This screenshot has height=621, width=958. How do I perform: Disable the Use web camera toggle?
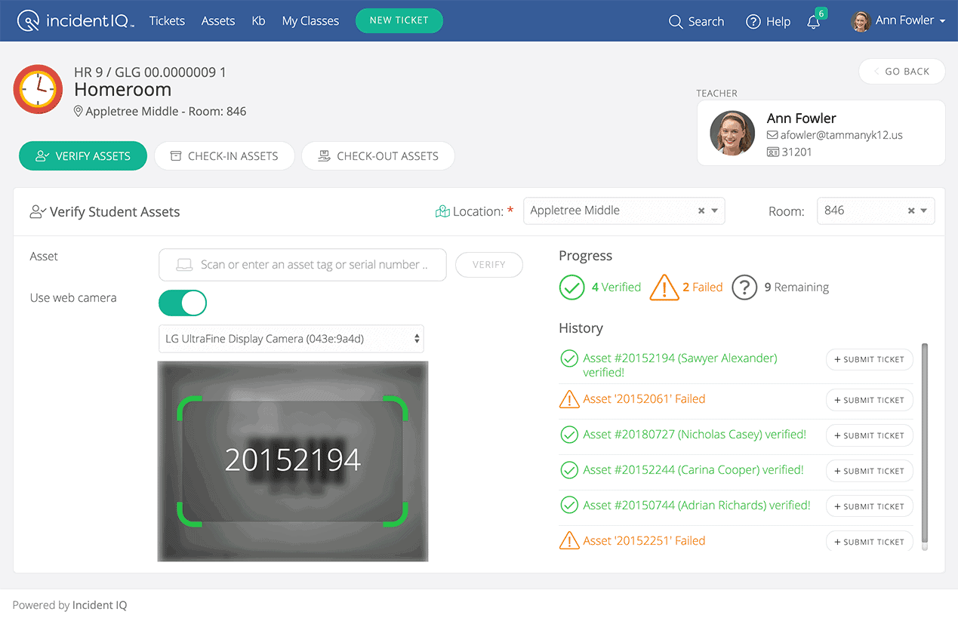pyautogui.click(x=182, y=303)
